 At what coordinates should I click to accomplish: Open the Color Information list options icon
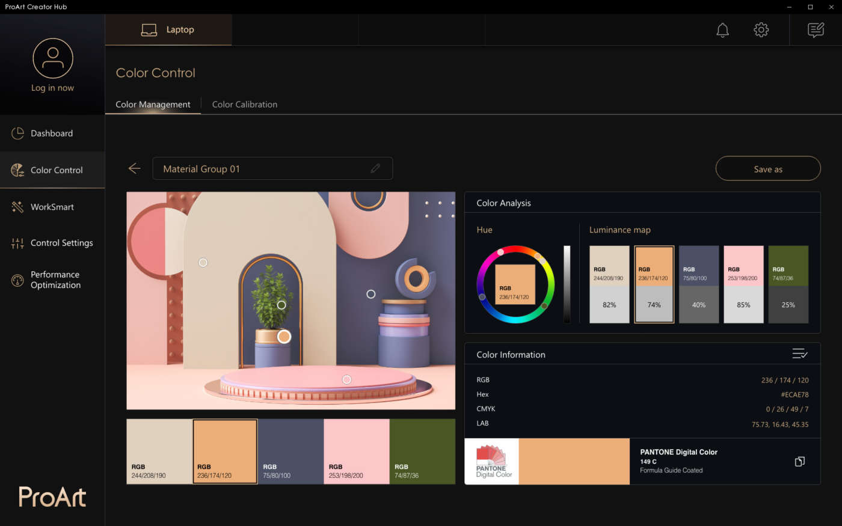pyautogui.click(x=799, y=354)
